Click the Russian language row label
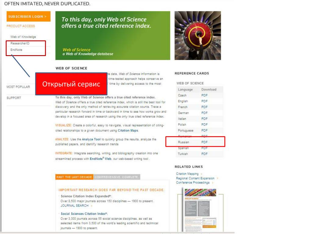 click(183, 142)
